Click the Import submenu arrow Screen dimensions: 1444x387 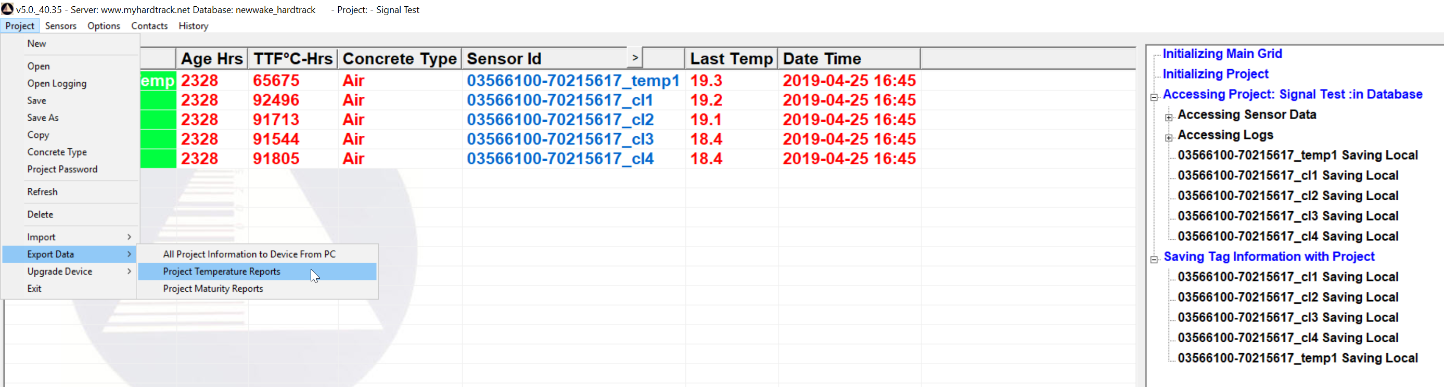click(x=130, y=238)
